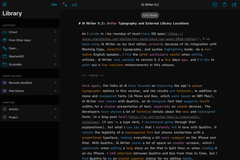
Task: Choose the Open... label
Action: coord(13,48)
